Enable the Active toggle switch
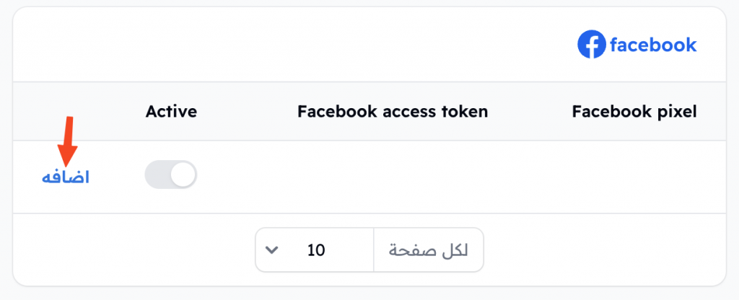This screenshot has height=300, width=739. click(x=170, y=176)
